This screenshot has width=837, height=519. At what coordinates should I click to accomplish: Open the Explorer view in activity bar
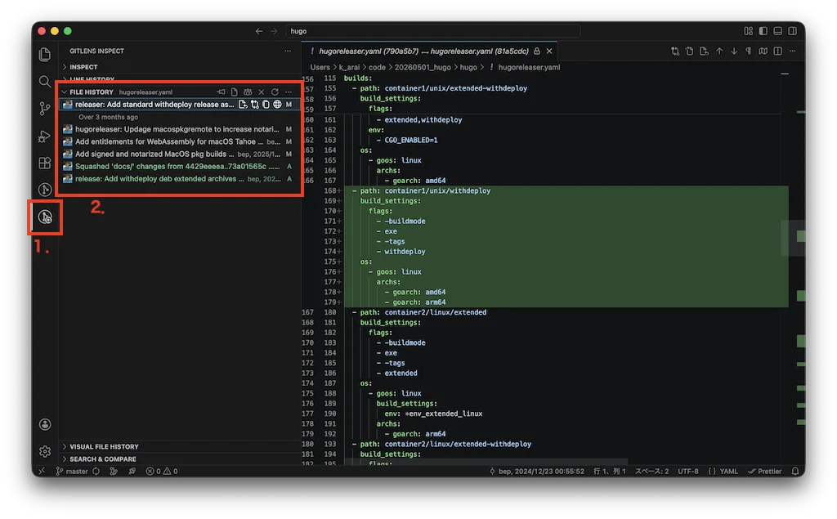[x=45, y=55]
